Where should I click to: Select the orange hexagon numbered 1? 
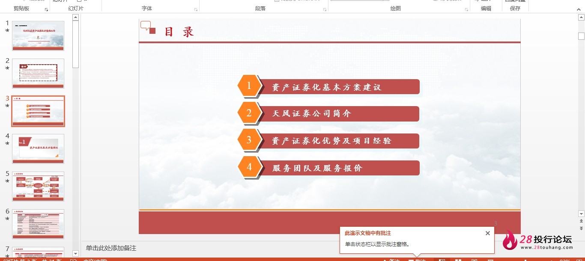point(249,86)
